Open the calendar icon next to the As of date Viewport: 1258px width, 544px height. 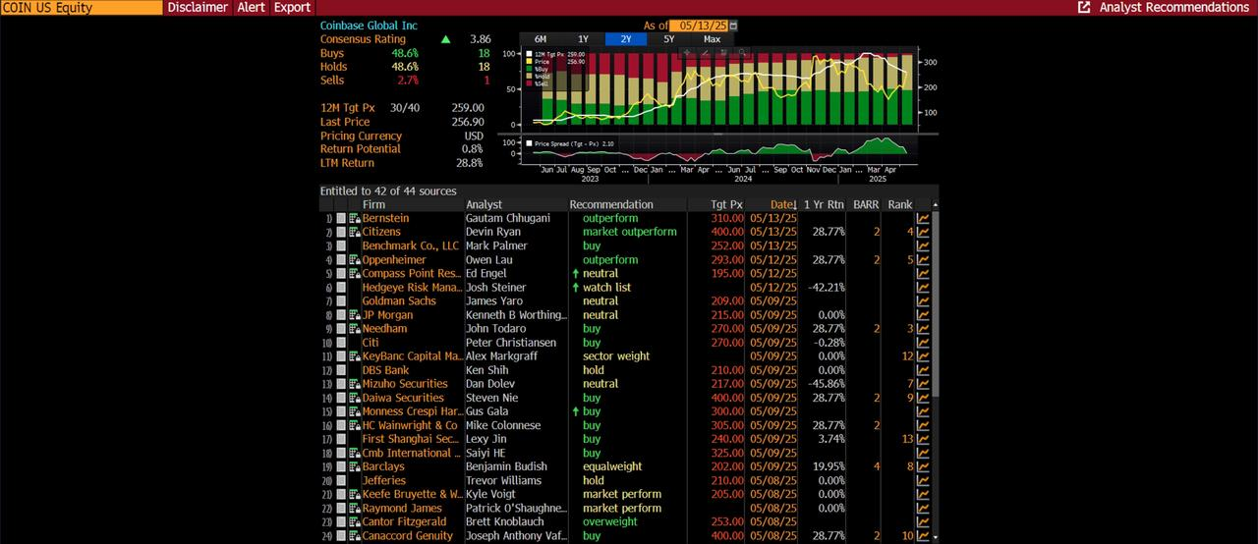point(733,26)
